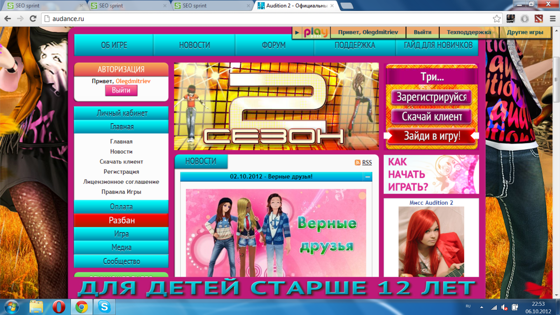Screen dimensions: 560x315
Task: Click the dark monitor extension icon
Action: [x=511, y=19]
